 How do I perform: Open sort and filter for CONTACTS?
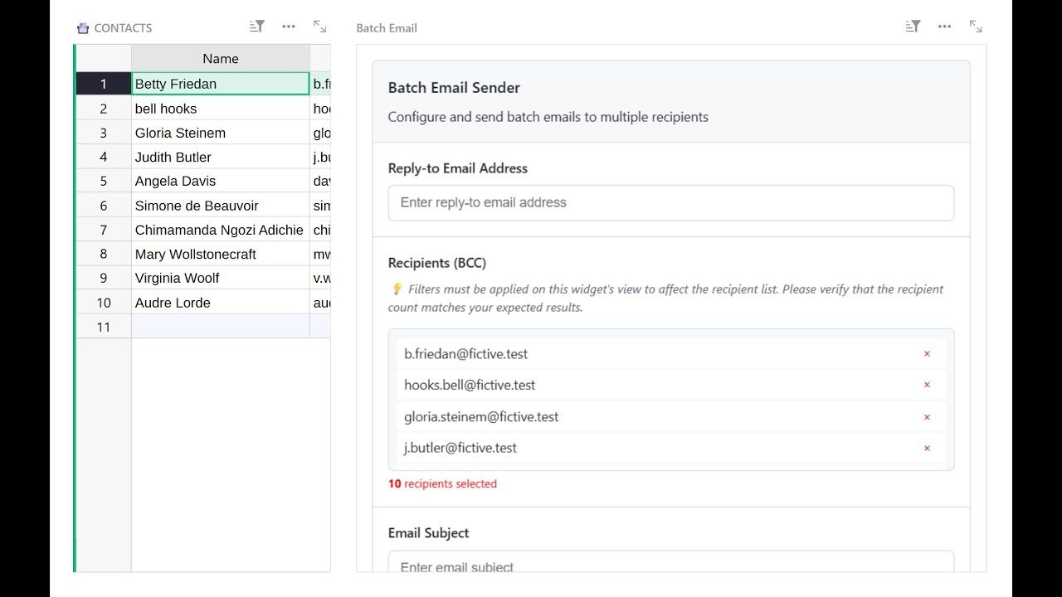tap(257, 27)
